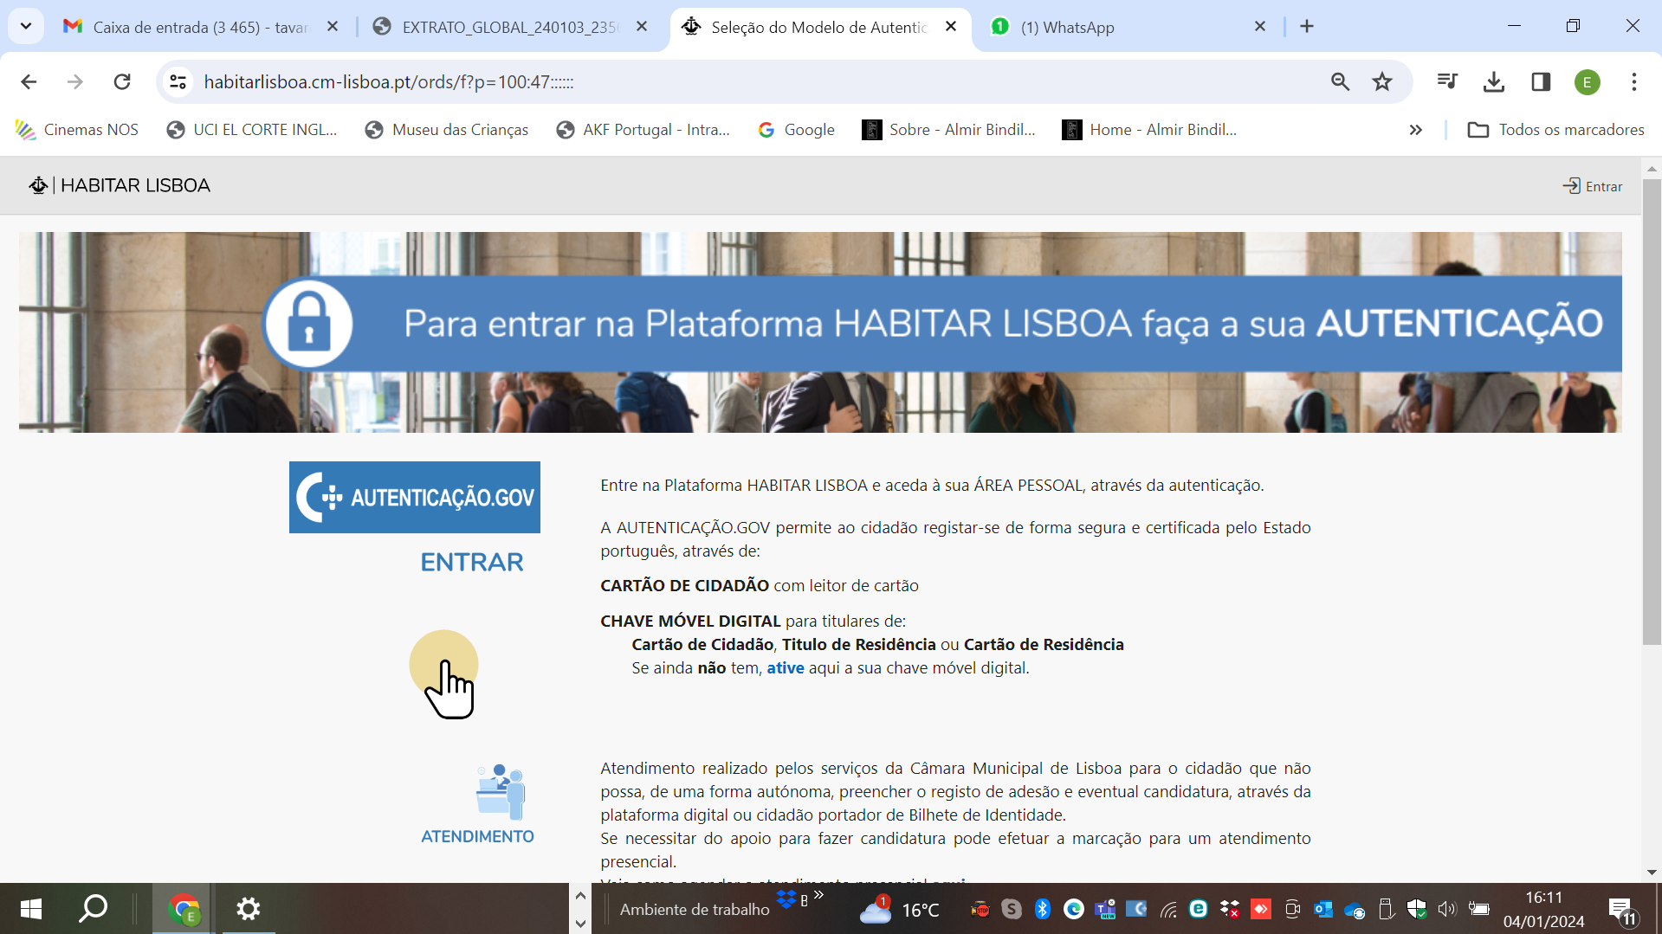Bookmark page with the star icon
1662x934 pixels.
[x=1381, y=82]
